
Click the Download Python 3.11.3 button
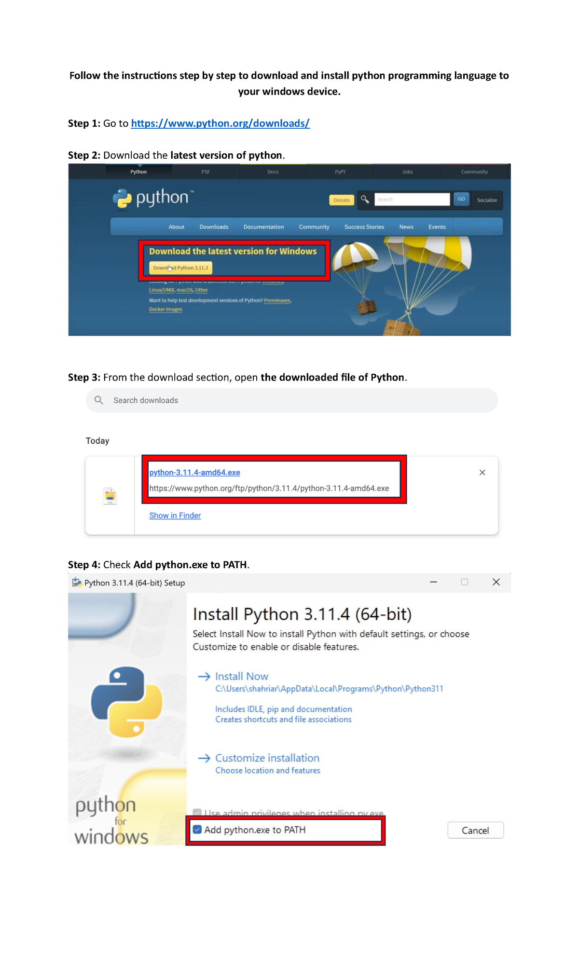click(x=180, y=268)
